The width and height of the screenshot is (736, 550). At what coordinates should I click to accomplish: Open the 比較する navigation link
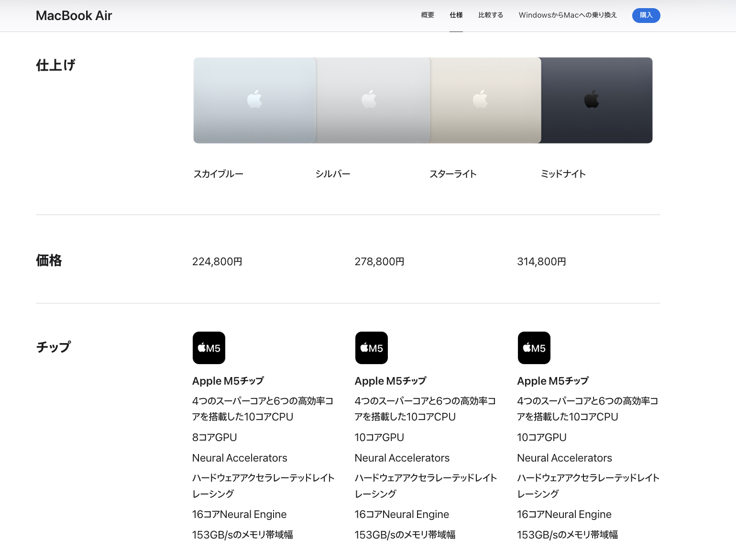(491, 15)
